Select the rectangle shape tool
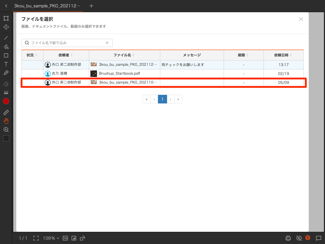Screen dimensions: 325x244 6,55
